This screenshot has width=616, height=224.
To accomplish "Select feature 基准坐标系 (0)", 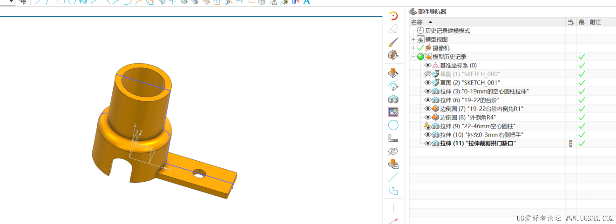I will 458,66.
